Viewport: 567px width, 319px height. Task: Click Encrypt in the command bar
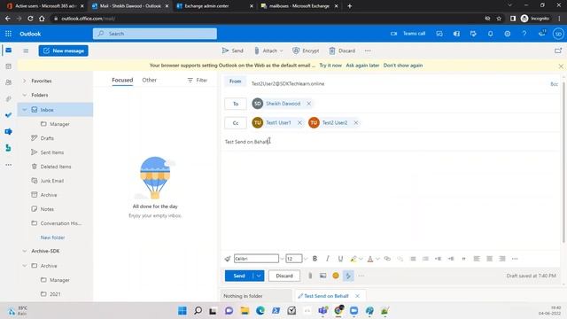pyautogui.click(x=306, y=51)
